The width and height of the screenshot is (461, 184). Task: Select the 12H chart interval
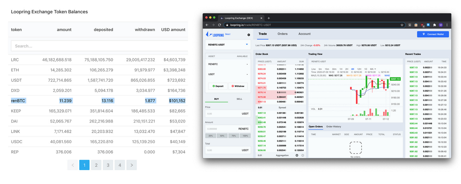(359, 69)
